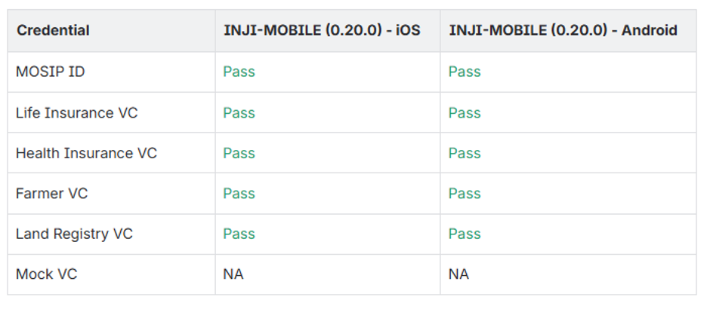The image size is (707, 309).
Task: Click the Android Pass result for MOSIP ID
Action: point(465,72)
